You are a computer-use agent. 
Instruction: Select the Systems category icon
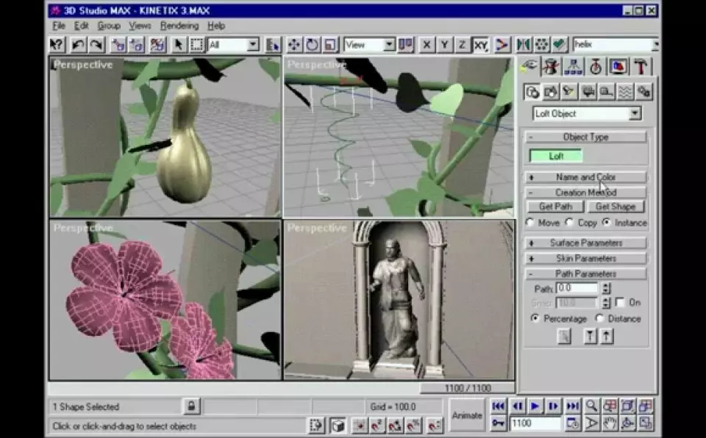click(x=644, y=92)
